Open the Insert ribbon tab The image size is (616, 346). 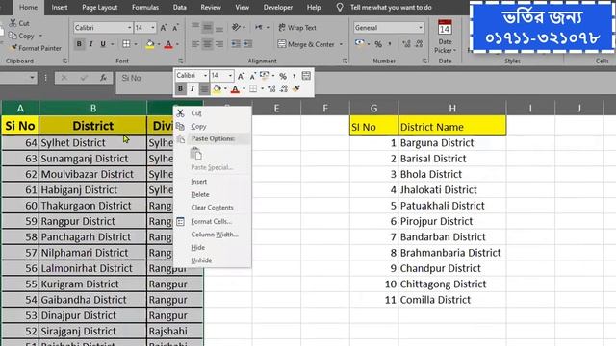click(x=60, y=7)
